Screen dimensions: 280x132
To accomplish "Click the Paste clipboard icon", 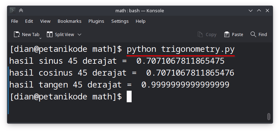I will pyautogui.click(x=226, y=34).
